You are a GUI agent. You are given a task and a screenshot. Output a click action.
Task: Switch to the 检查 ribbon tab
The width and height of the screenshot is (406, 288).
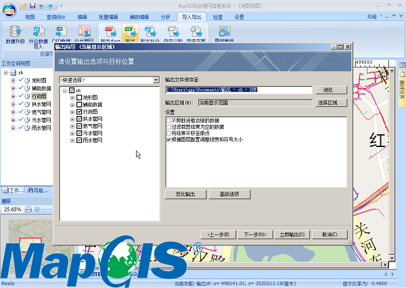coord(218,17)
